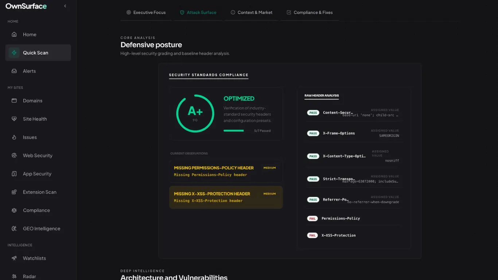Click the Architecture and Vulnerabilities heading

174,277
